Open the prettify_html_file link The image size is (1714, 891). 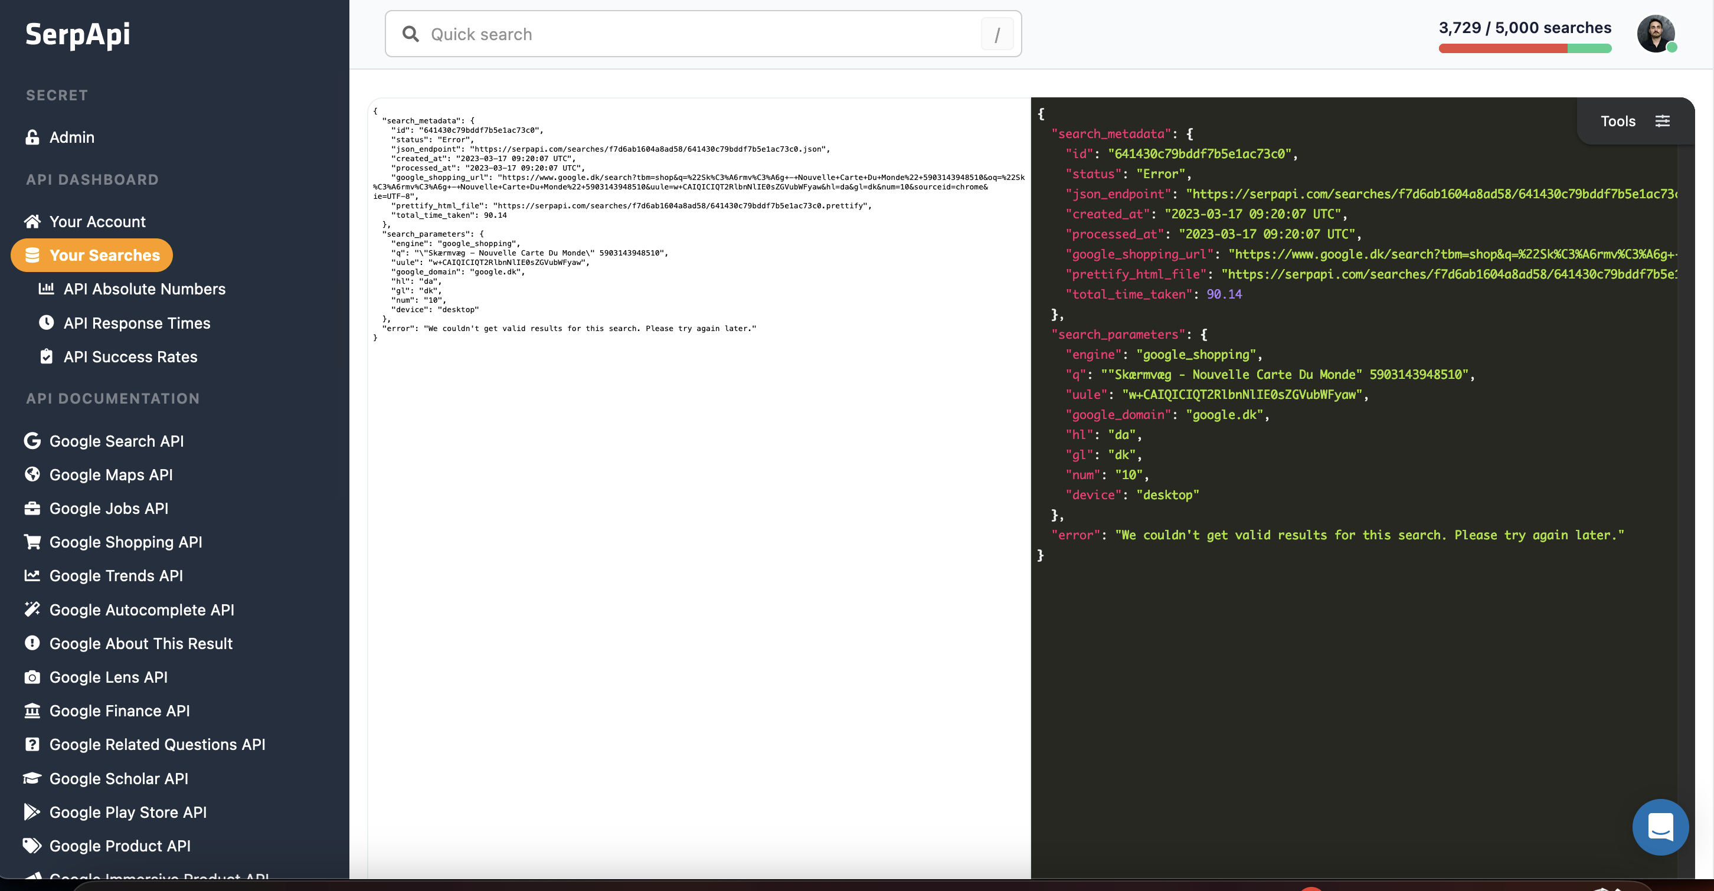tap(1451, 273)
